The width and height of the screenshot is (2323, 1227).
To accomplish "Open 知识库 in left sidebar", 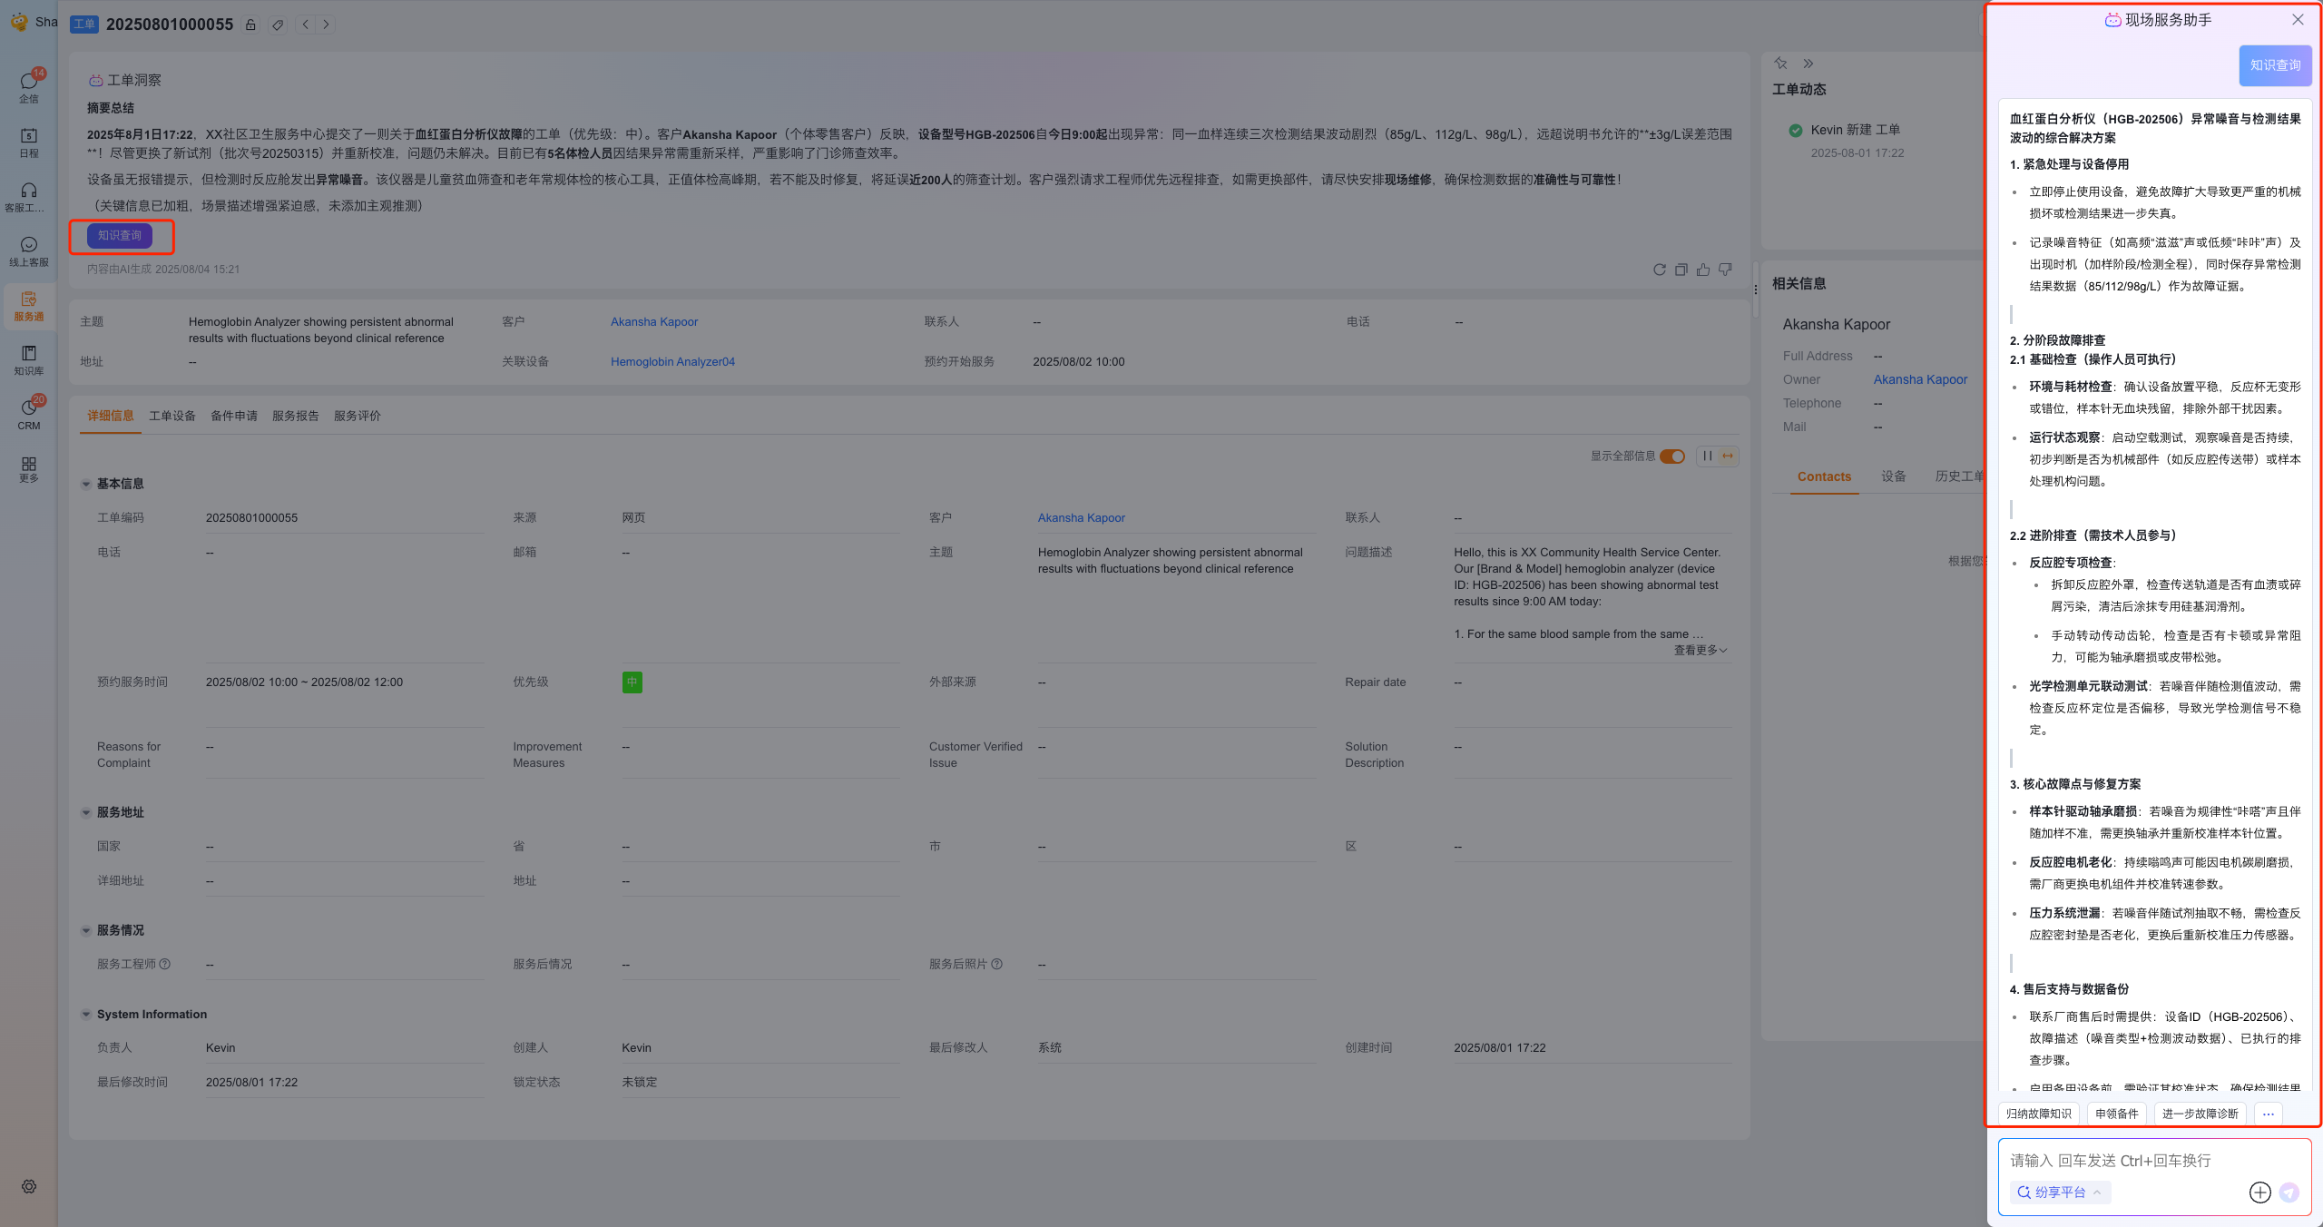I will click(29, 359).
